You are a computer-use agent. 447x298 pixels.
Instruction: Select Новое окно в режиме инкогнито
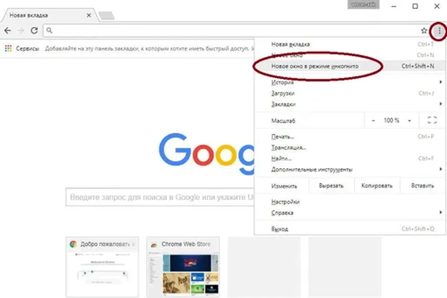click(314, 66)
